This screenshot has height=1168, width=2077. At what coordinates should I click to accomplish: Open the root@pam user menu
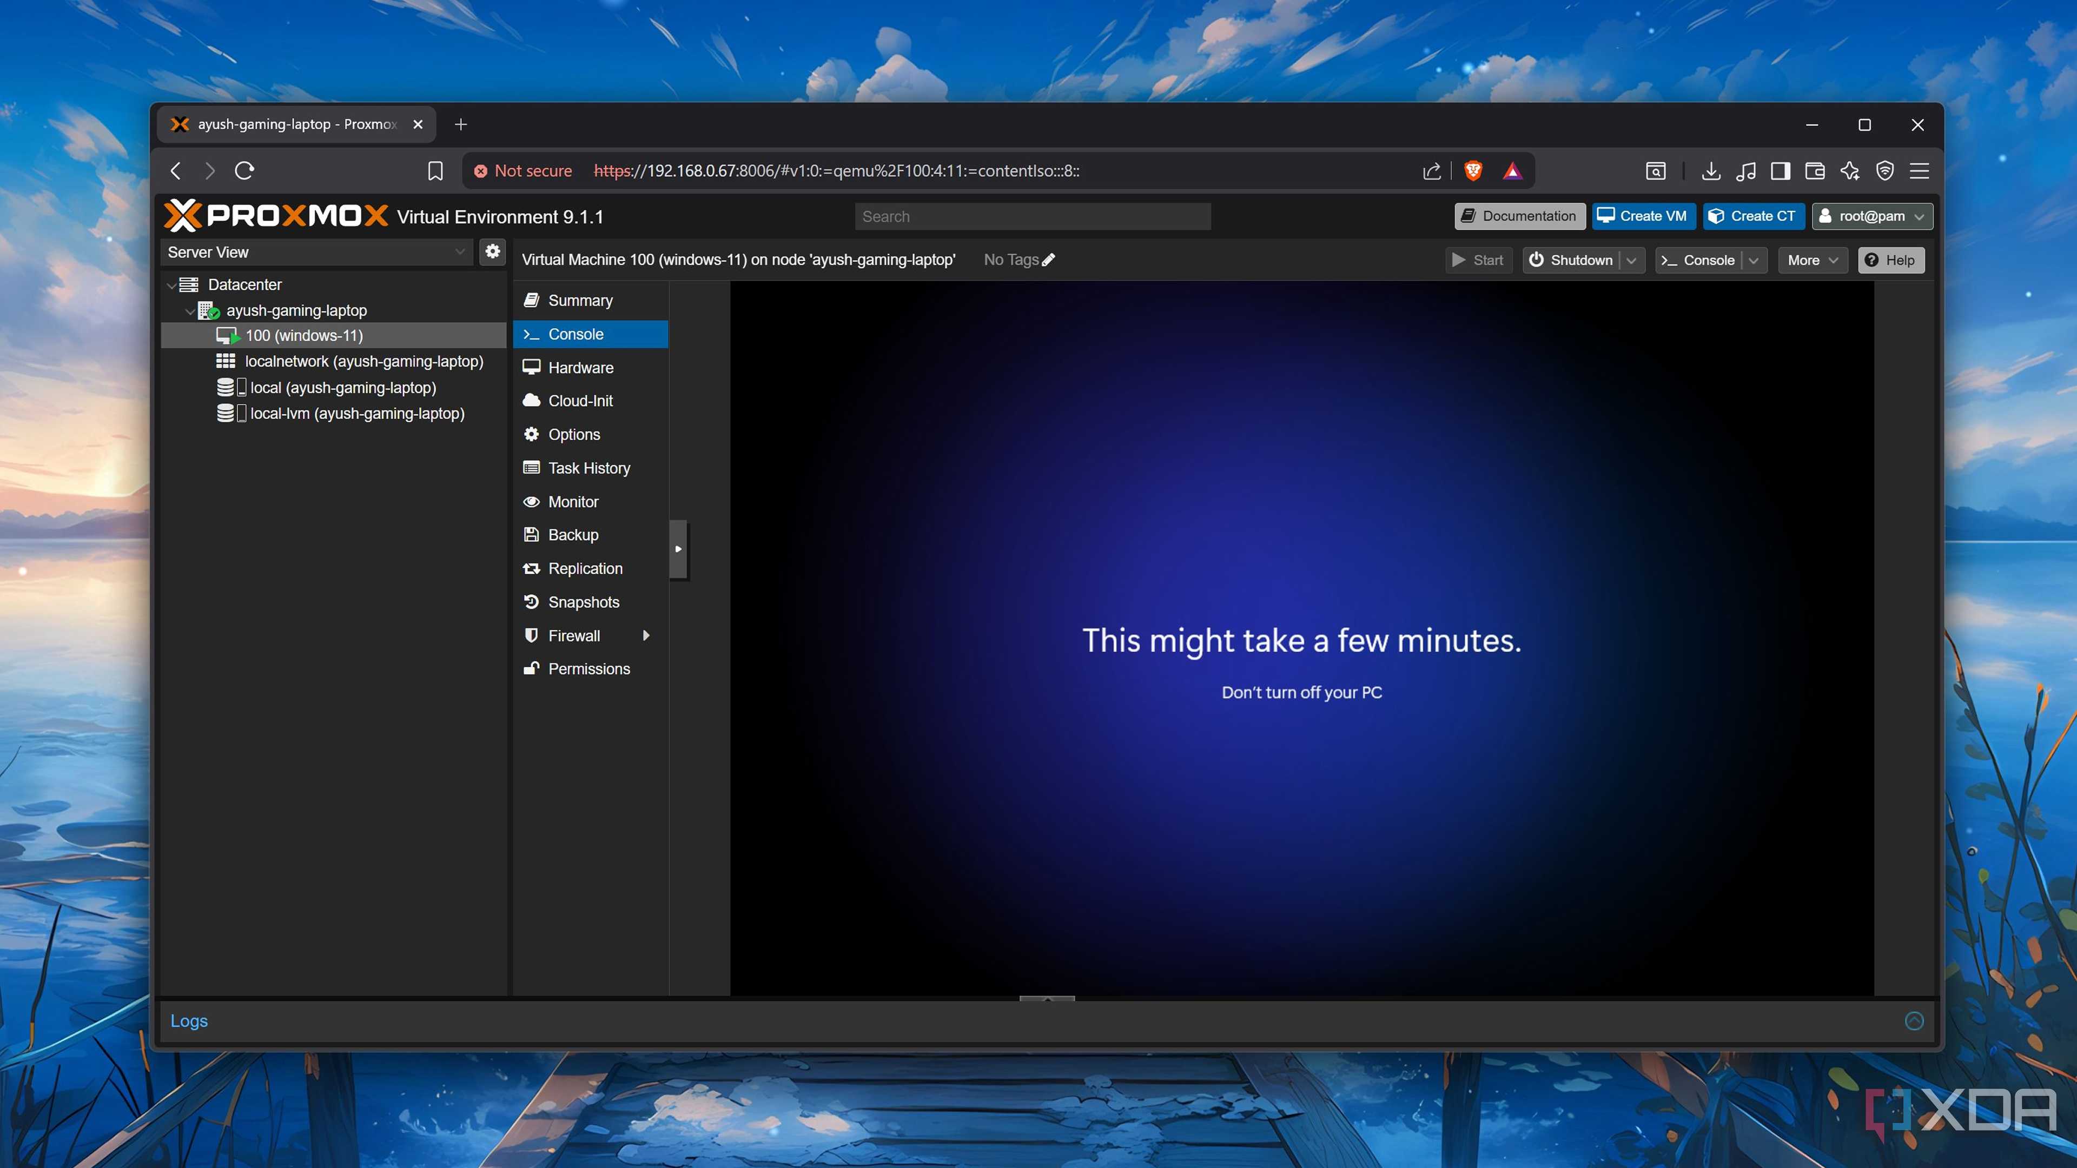pyautogui.click(x=1872, y=216)
